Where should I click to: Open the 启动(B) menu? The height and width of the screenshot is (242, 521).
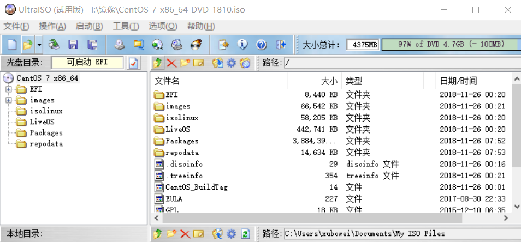point(89,27)
